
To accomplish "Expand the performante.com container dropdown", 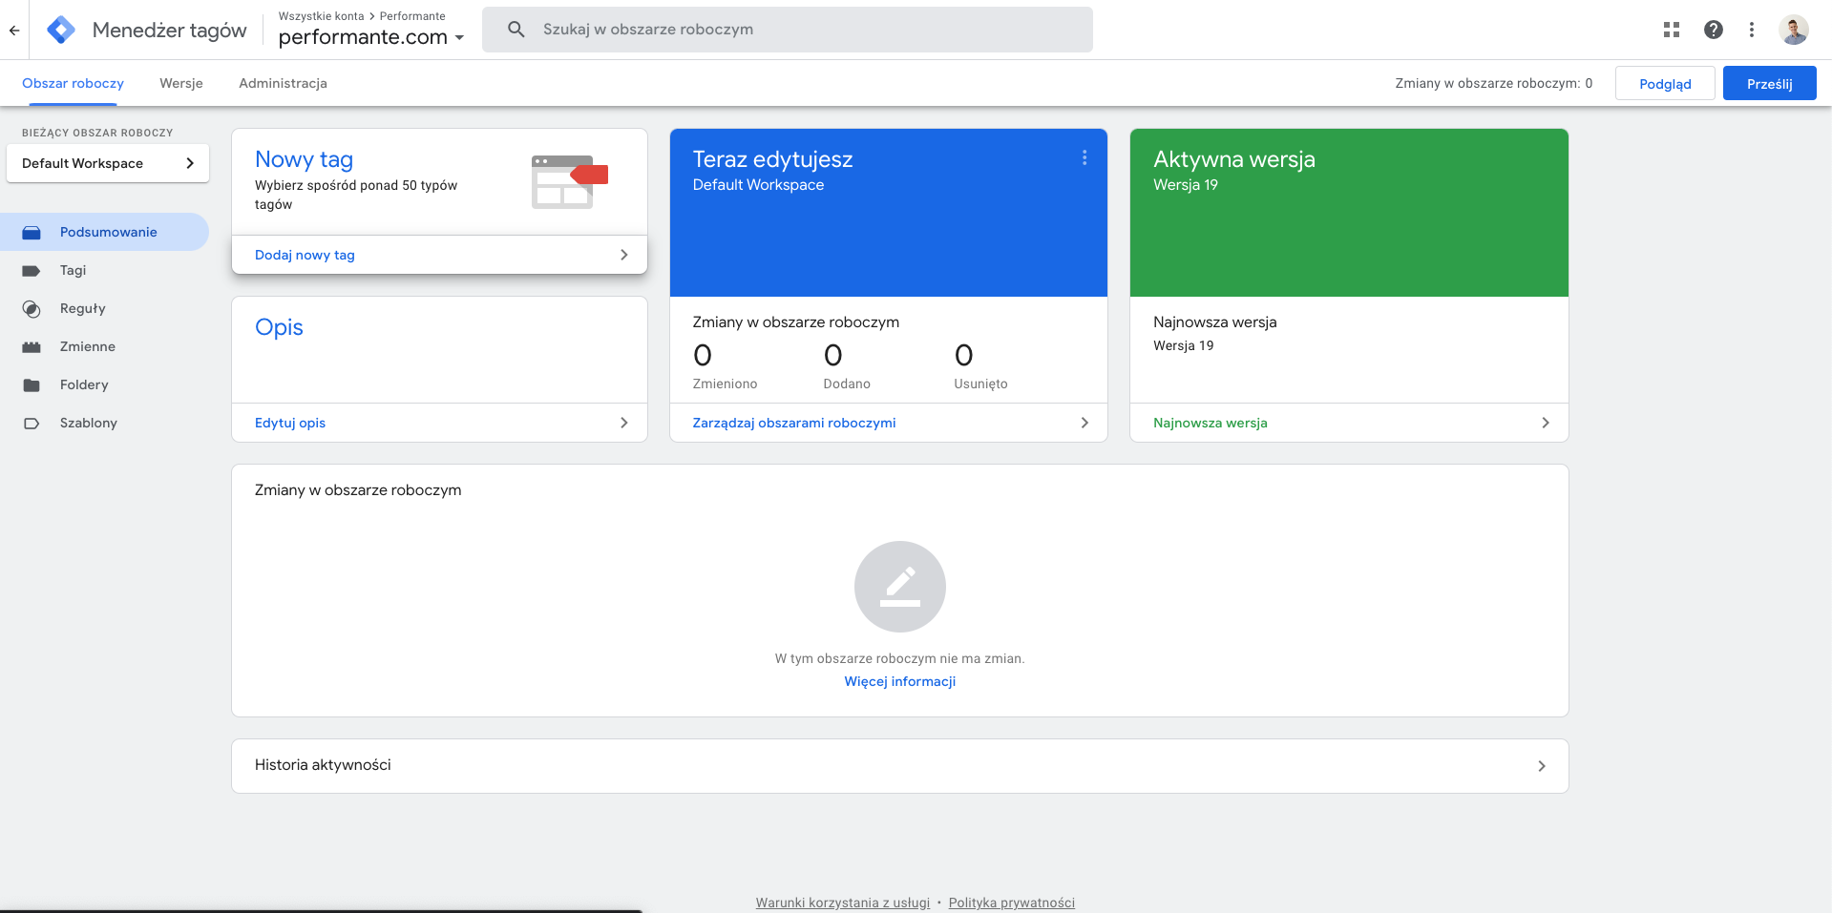I will point(460,38).
